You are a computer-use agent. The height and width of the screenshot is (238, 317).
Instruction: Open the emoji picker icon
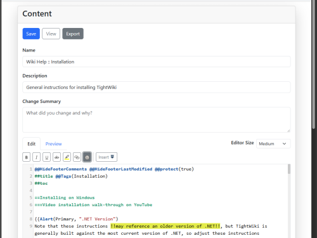click(x=87, y=157)
